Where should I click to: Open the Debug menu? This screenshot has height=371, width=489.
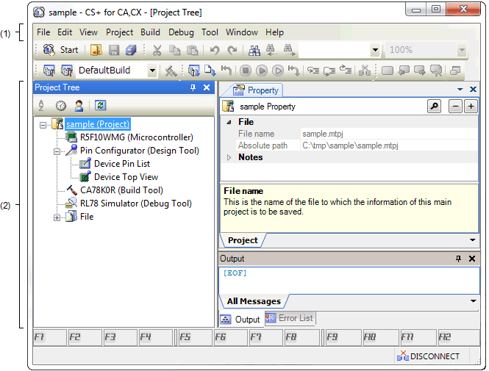click(x=181, y=32)
